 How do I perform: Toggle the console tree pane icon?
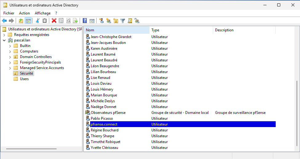[28, 21]
